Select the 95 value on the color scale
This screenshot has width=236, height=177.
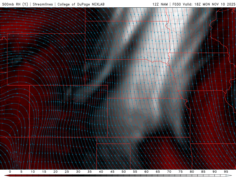(226, 172)
